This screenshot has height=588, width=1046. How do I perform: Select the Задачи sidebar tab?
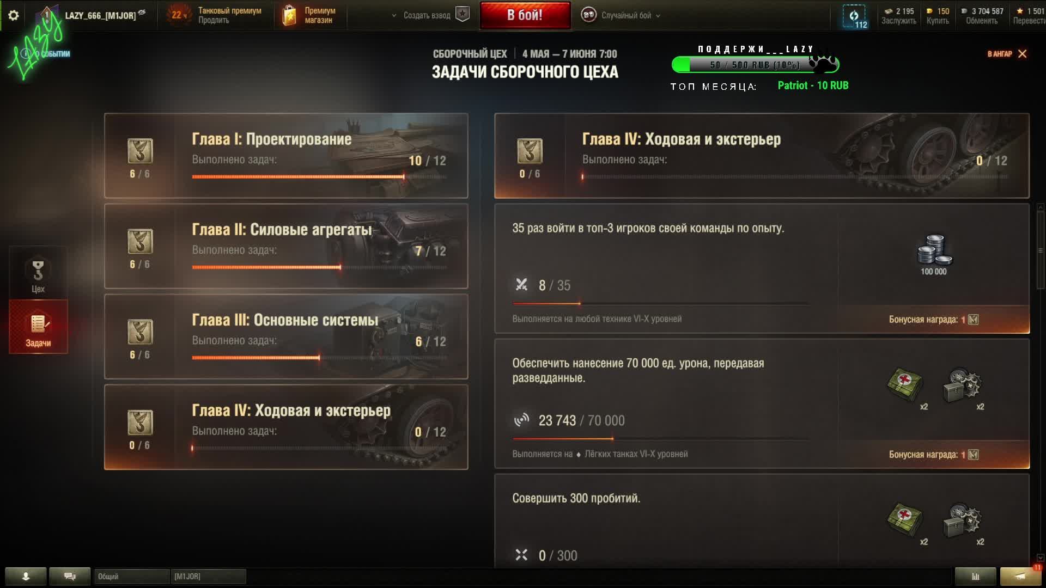tap(38, 327)
